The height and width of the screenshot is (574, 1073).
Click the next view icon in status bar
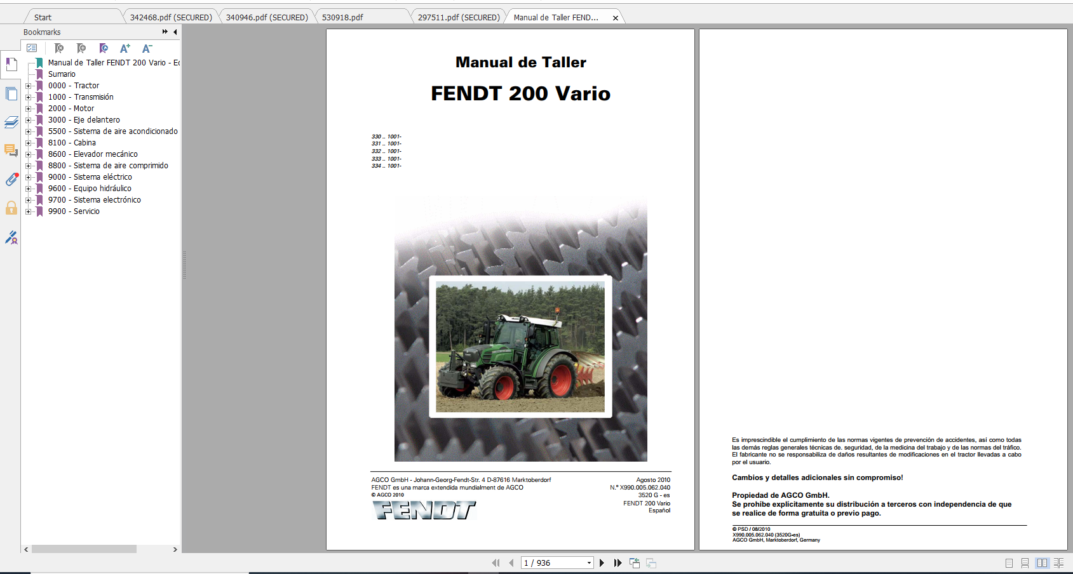[651, 563]
